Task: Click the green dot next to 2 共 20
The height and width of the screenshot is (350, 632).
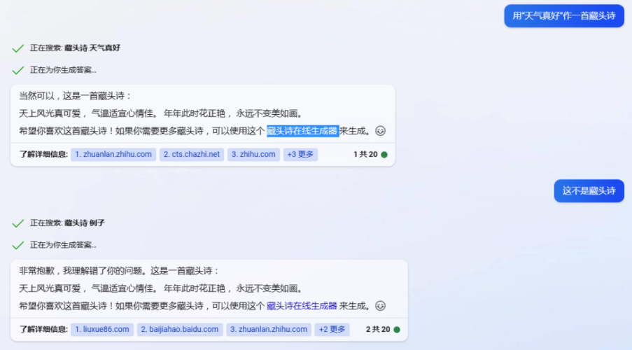Action: (x=397, y=330)
